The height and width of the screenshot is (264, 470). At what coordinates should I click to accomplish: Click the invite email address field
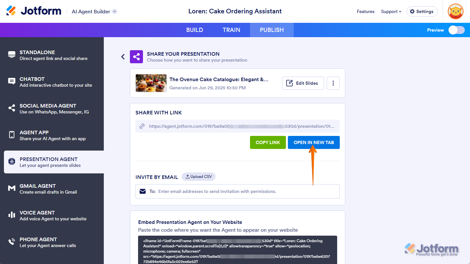tap(238, 191)
